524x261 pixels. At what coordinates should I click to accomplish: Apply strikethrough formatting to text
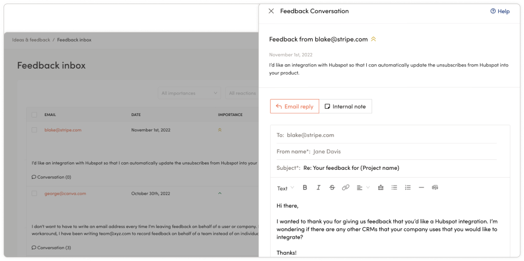(x=332, y=188)
